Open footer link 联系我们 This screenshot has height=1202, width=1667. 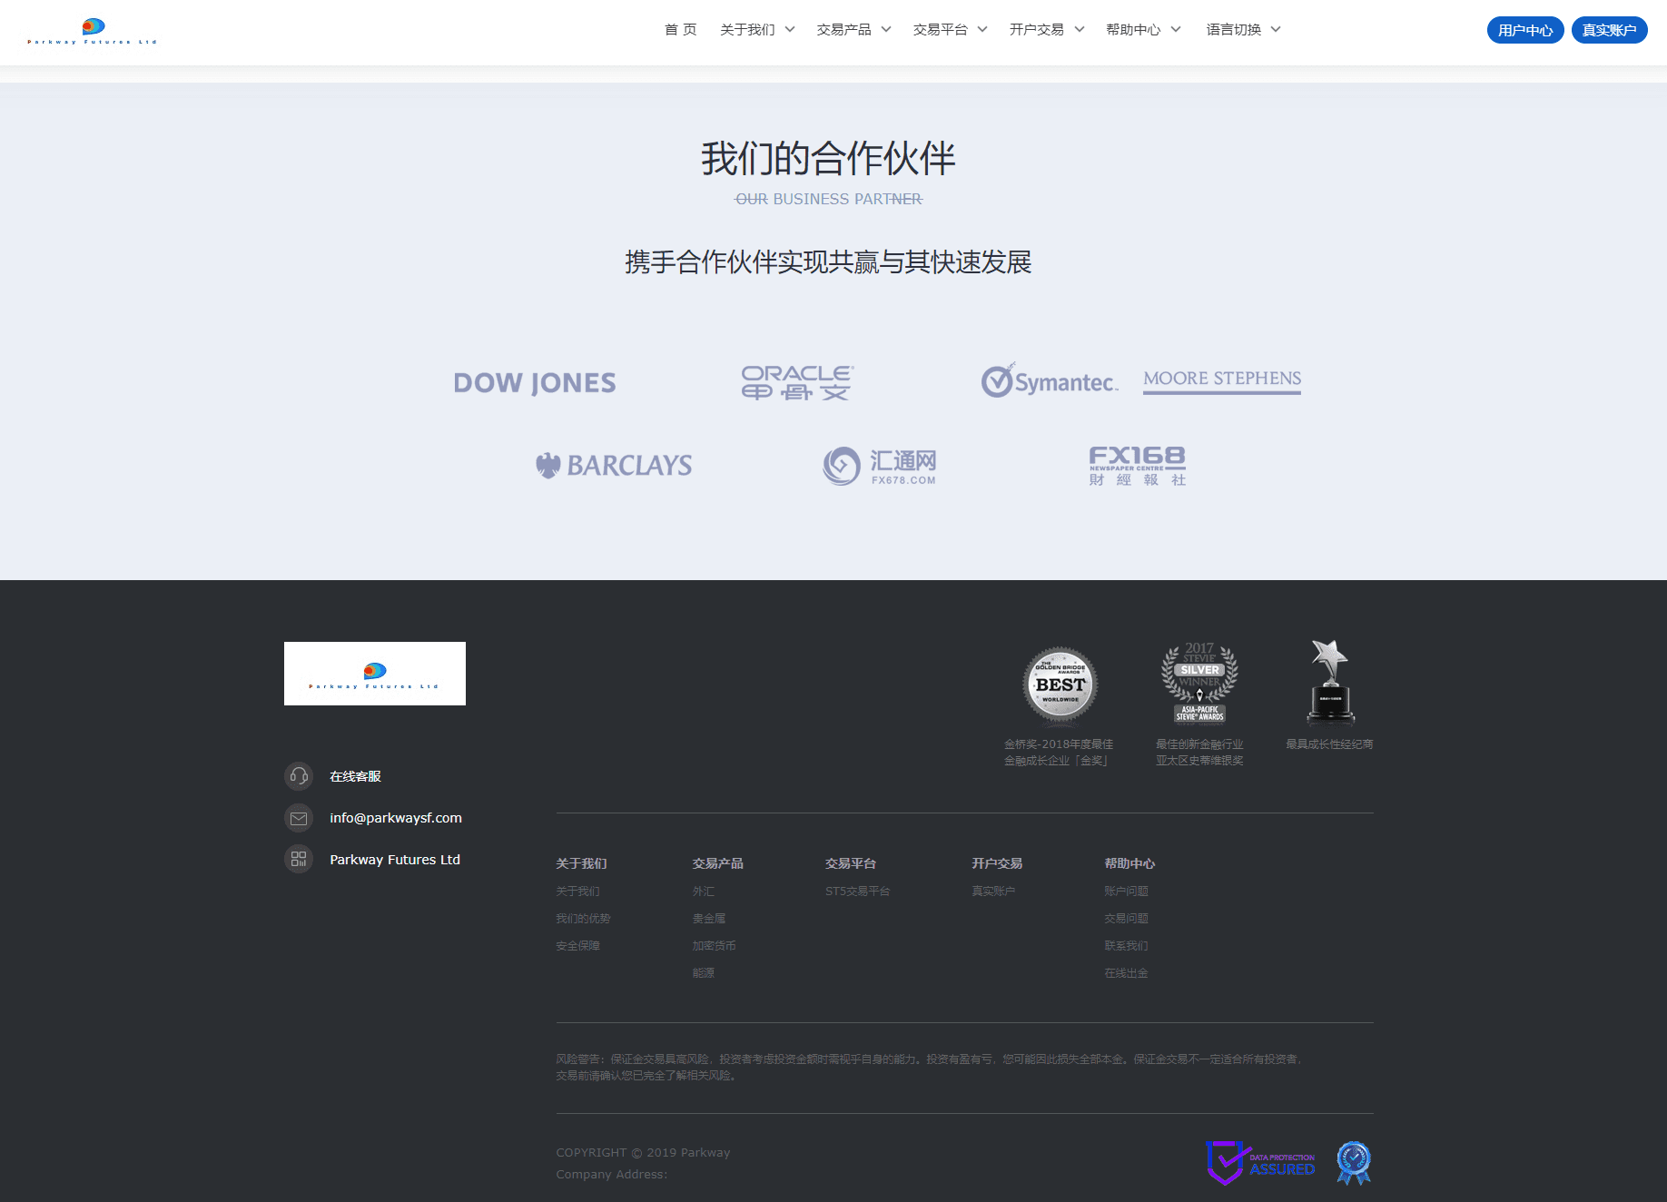click(1127, 946)
